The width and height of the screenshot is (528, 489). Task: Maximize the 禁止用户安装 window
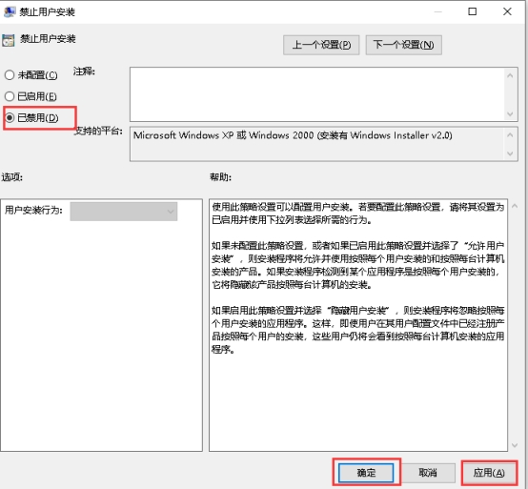[x=473, y=11]
